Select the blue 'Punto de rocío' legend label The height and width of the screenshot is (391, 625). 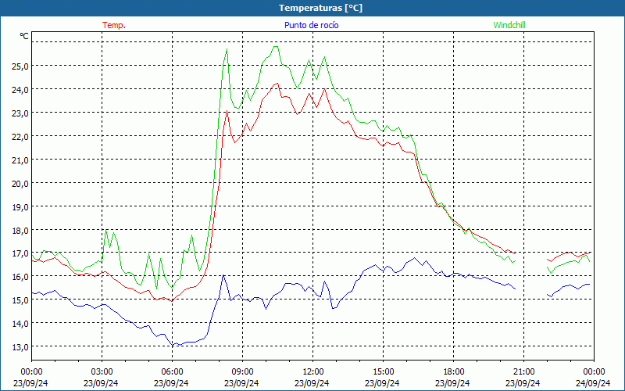click(311, 25)
